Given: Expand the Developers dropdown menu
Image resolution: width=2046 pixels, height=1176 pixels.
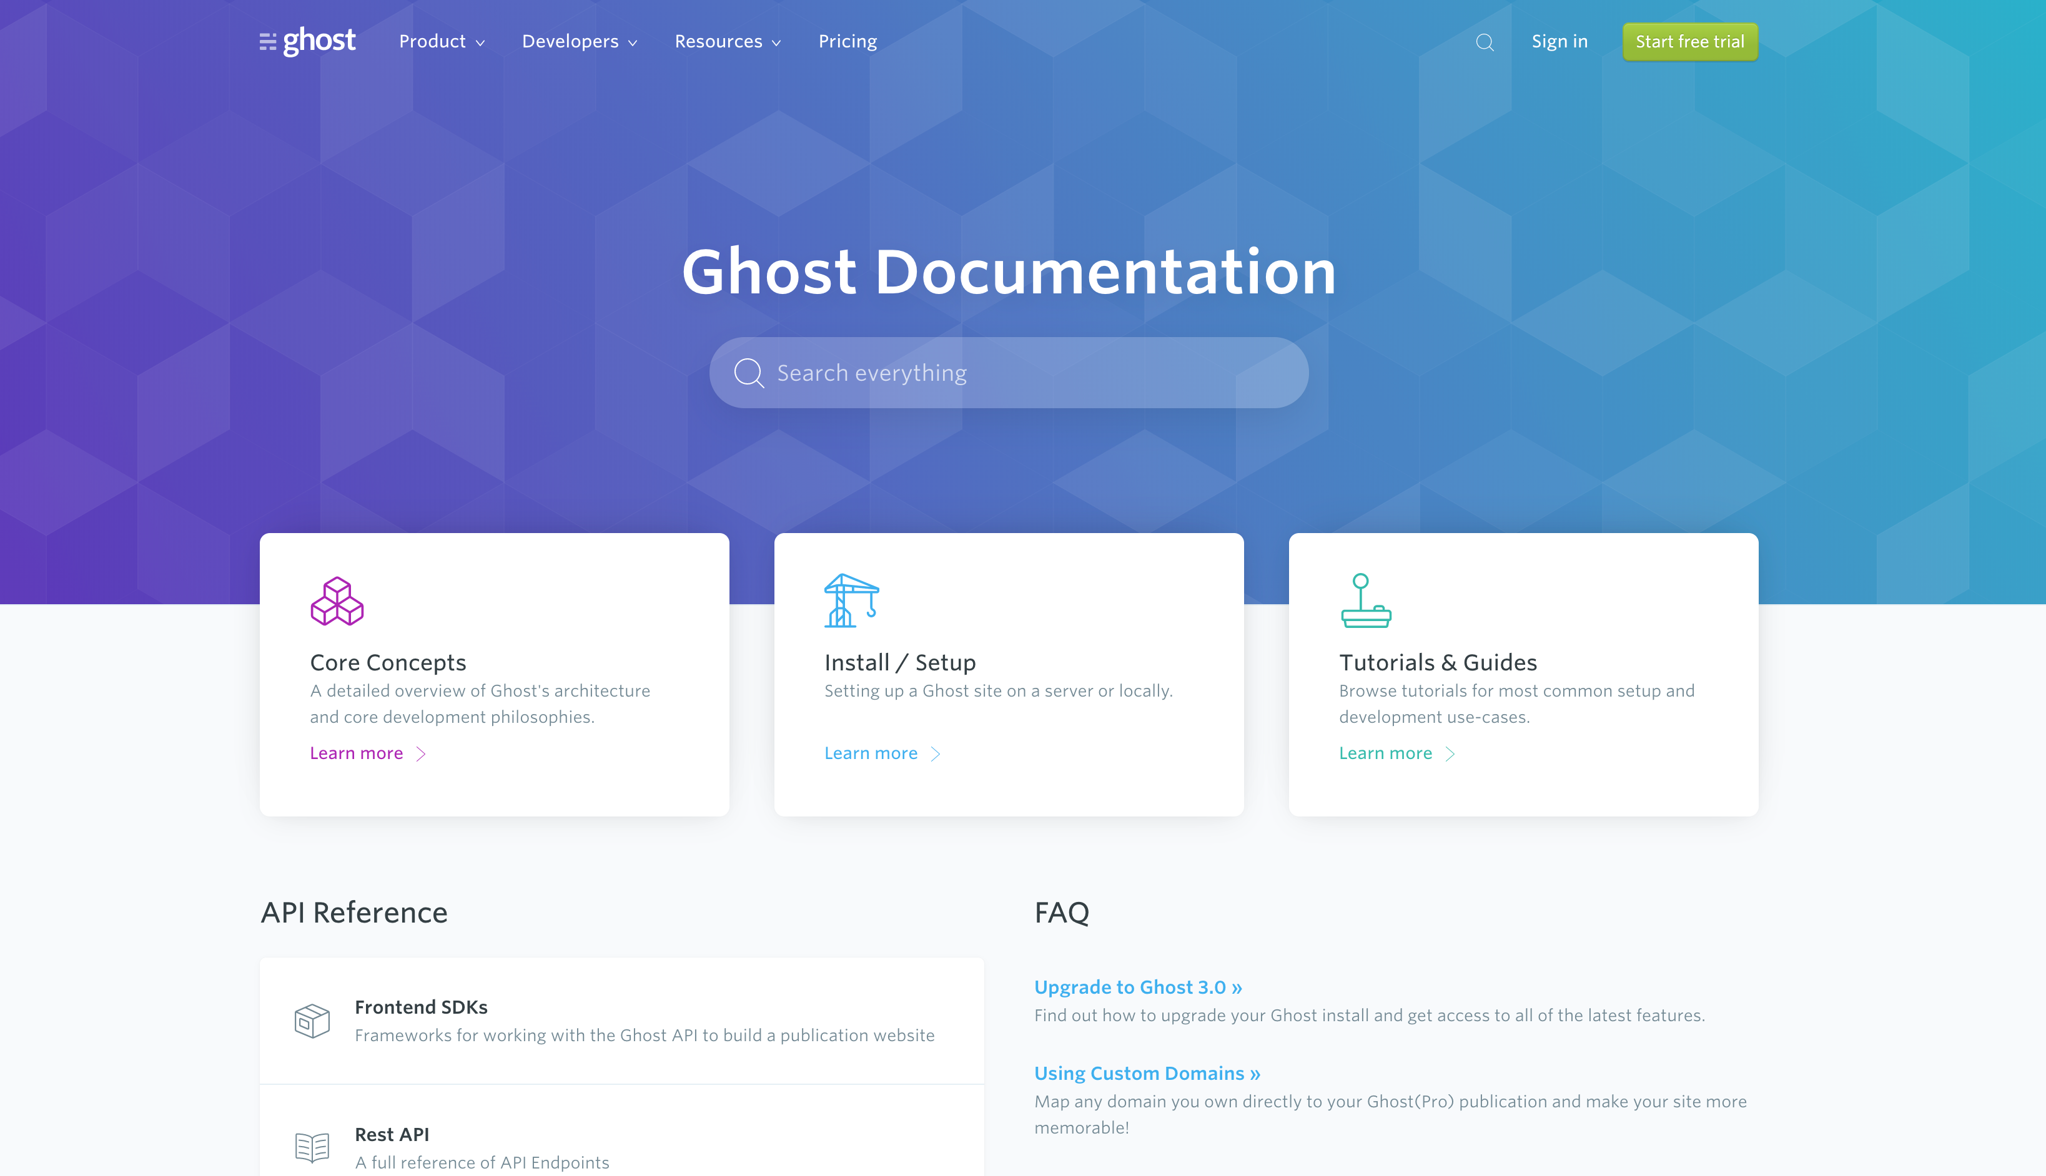Looking at the screenshot, I should (x=580, y=41).
